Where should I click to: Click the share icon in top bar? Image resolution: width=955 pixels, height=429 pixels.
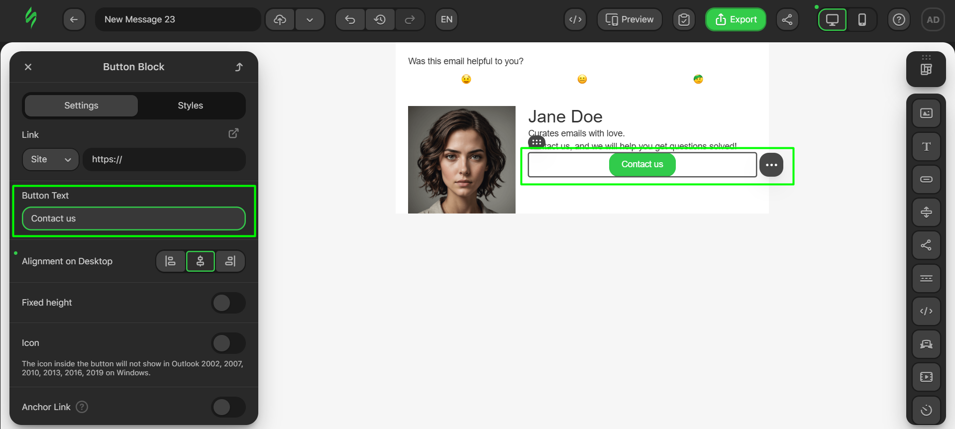pos(787,19)
